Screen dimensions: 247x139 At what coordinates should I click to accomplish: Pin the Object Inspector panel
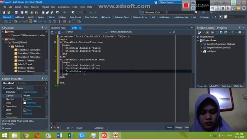point(42,78)
